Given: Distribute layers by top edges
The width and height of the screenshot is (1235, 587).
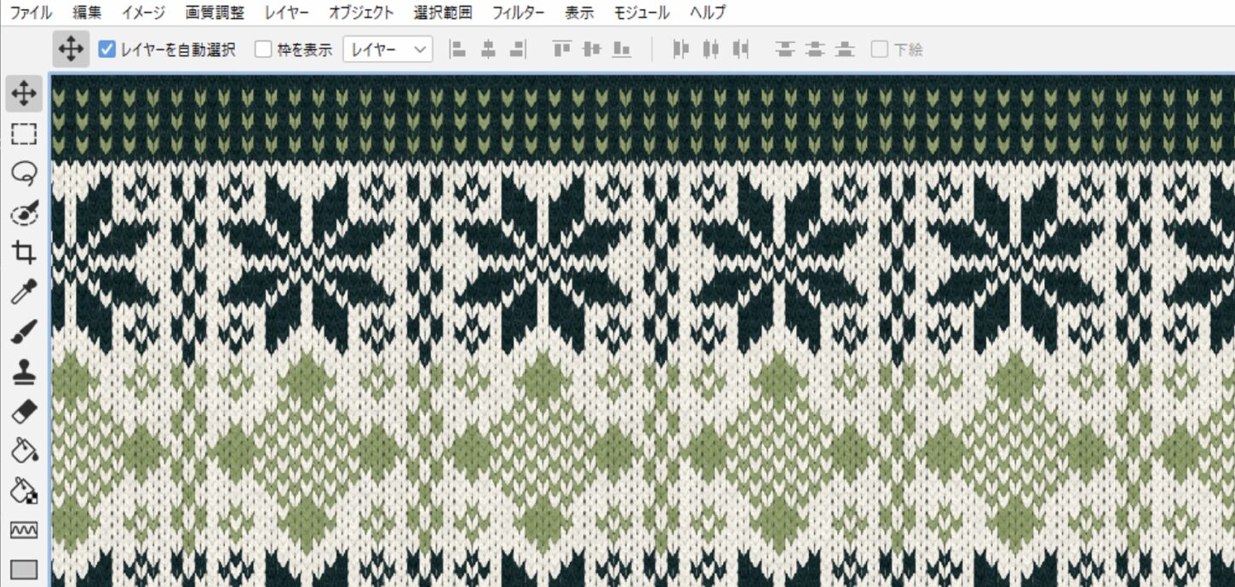Looking at the screenshot, I should pyautogui.click(x=784, y=49).
